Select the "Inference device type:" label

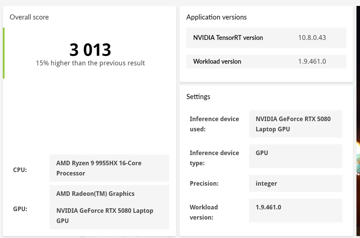(214, 158)
